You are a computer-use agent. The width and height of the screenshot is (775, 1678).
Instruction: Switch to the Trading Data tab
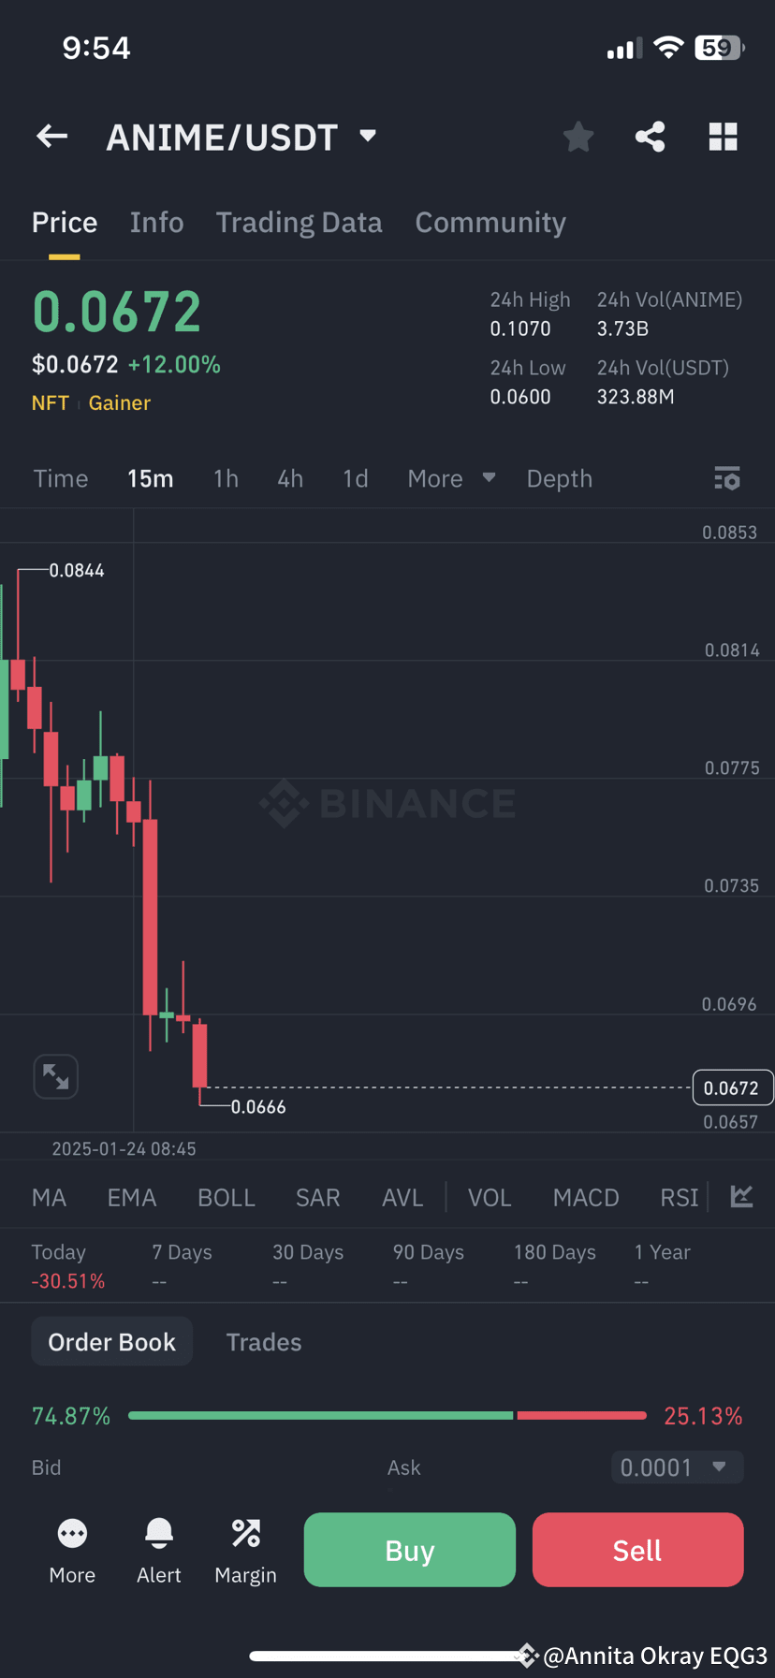(300, 223)
